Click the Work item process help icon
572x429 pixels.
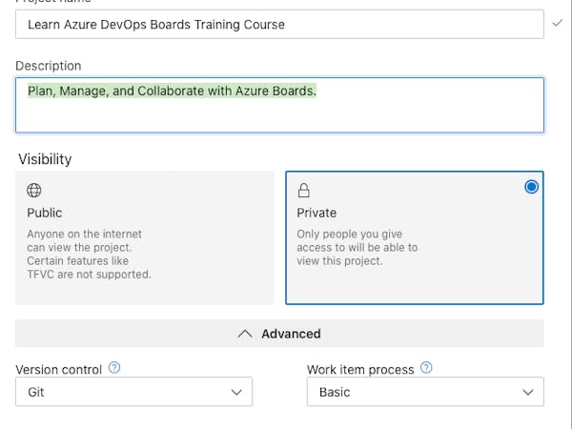[426, 368]
